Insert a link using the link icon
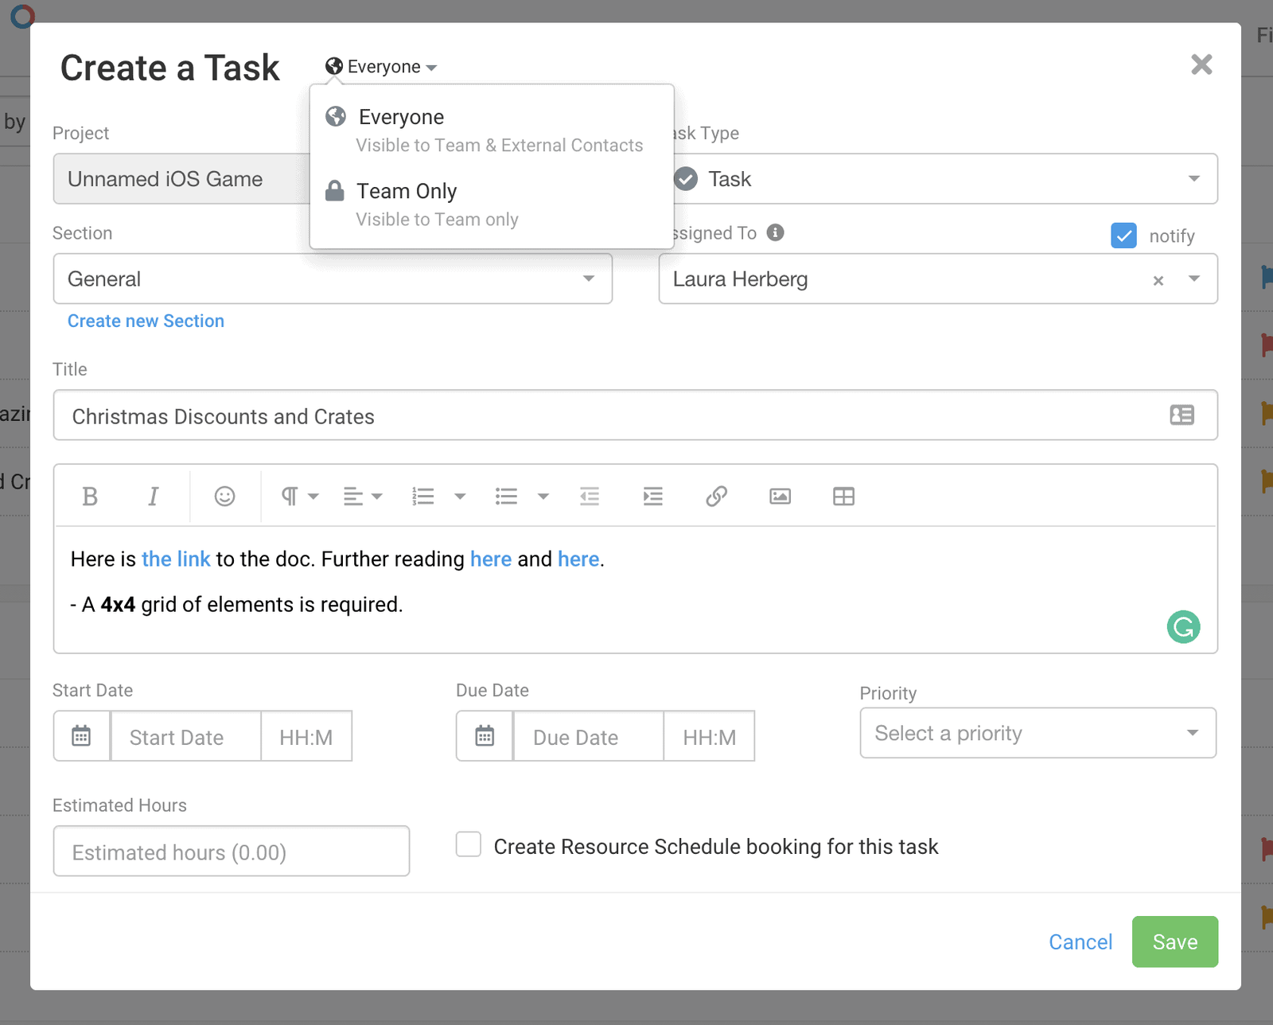The image size is (1273, 1025). [x=716, y=497]
